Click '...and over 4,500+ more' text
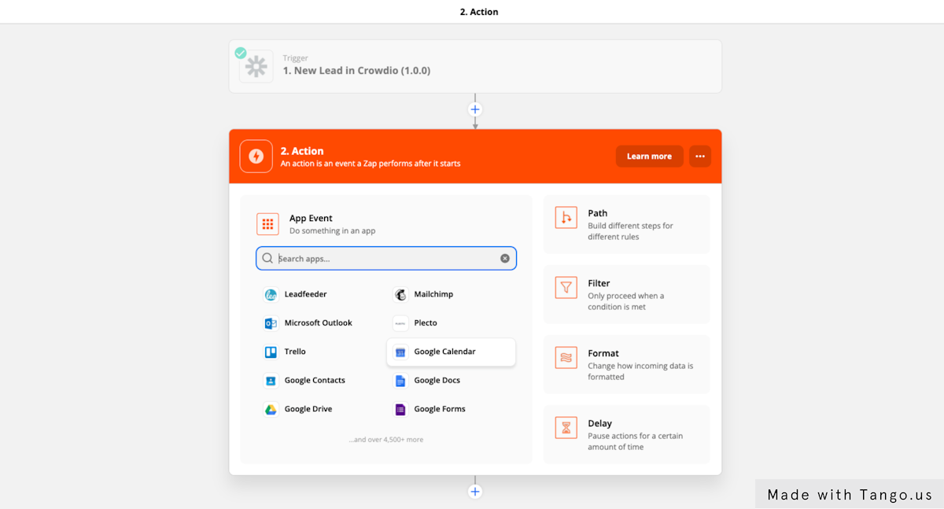 (386, 440)
